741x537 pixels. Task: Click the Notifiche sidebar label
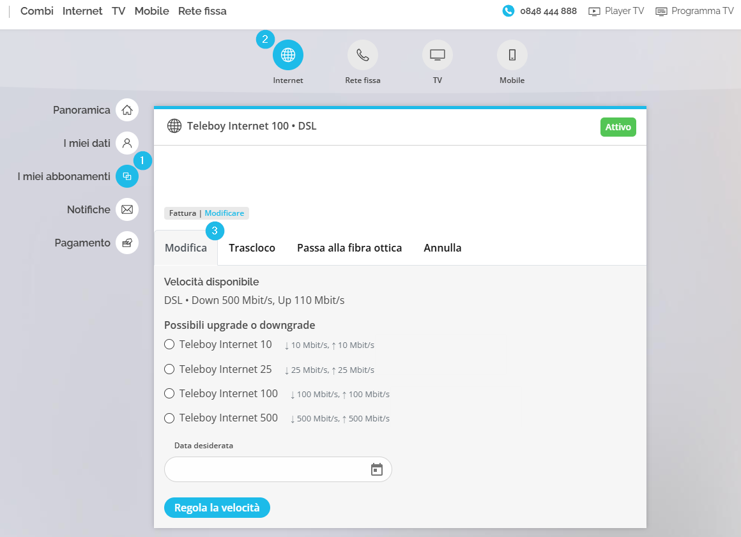point(88,209)
